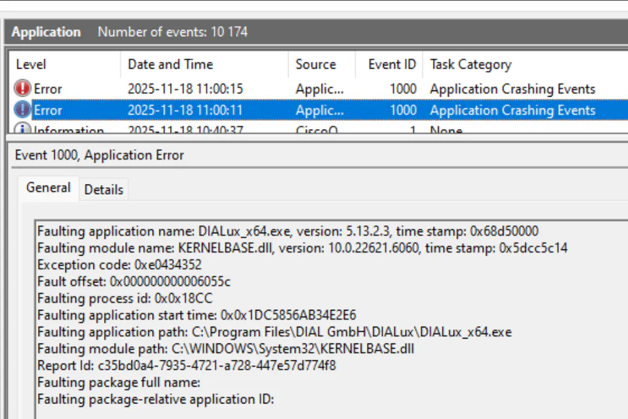This screenshot has width=628, height=419.
Task: Click the Source cell of the 11:00:11 row
Action: click(320, 110)
